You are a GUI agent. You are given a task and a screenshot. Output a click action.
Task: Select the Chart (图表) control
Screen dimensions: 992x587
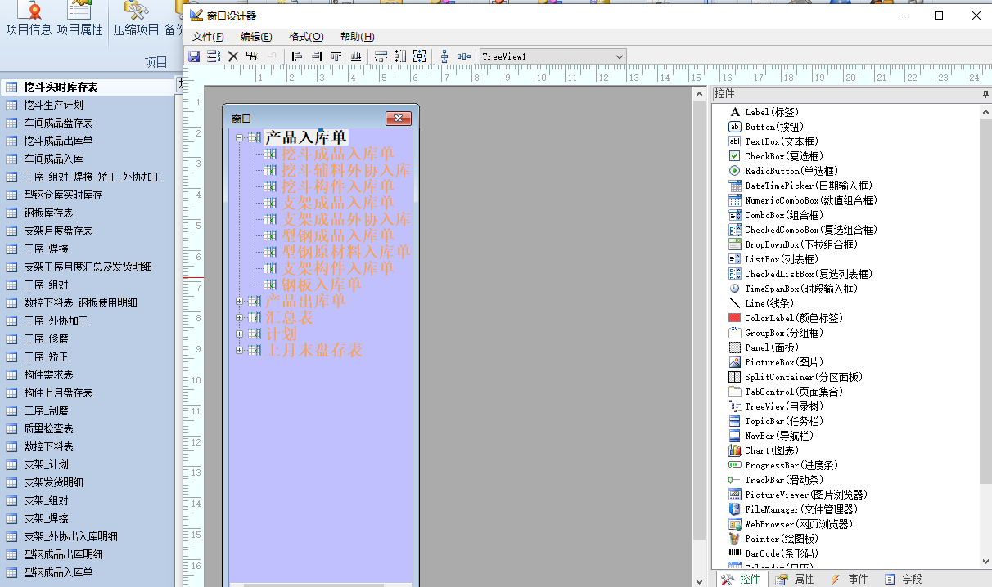[x=764, y=450]
